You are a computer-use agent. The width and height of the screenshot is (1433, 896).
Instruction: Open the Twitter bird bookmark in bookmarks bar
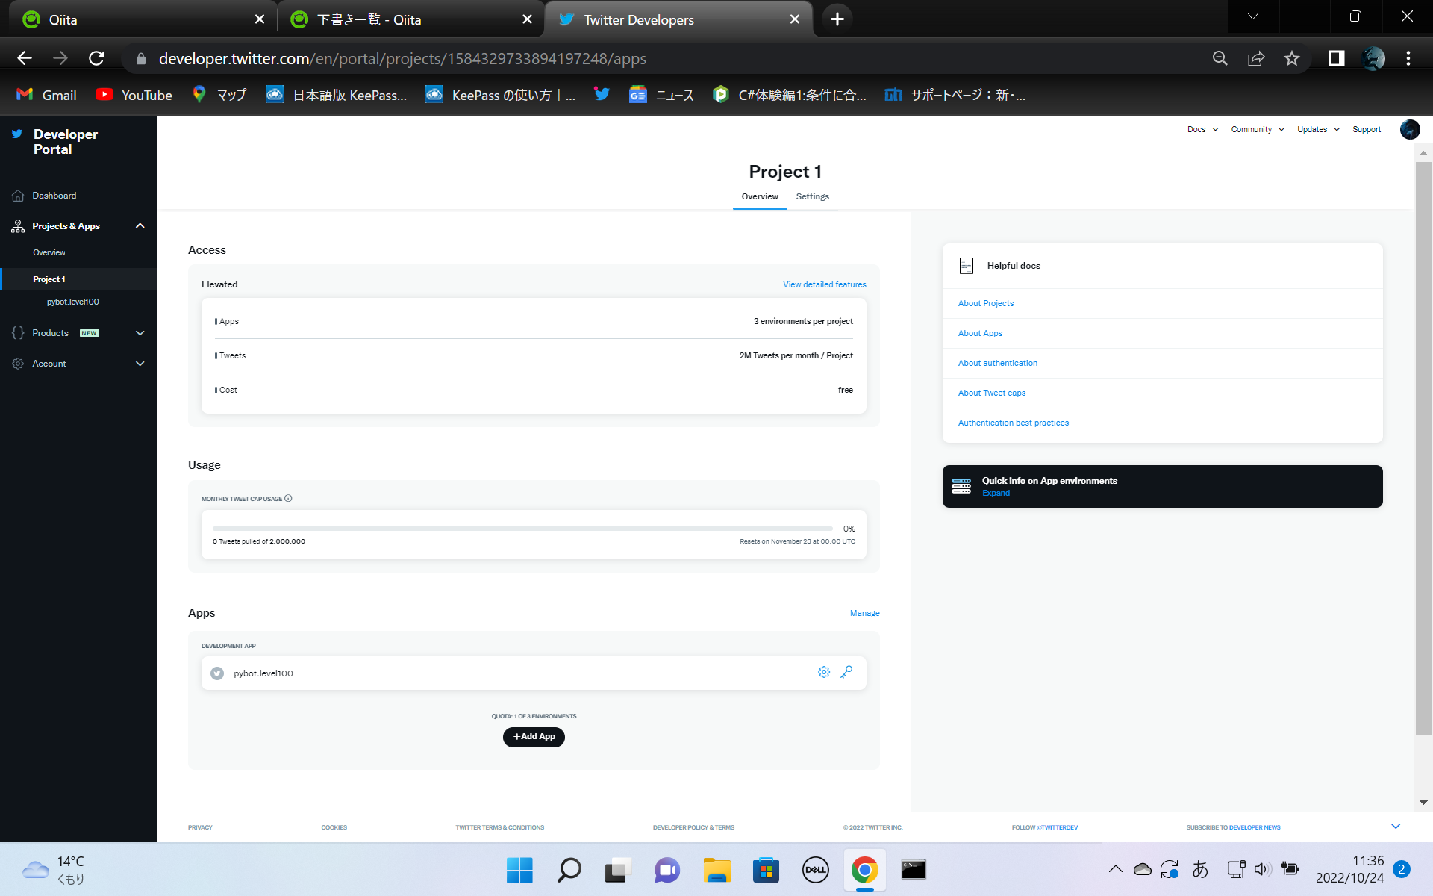602,94
